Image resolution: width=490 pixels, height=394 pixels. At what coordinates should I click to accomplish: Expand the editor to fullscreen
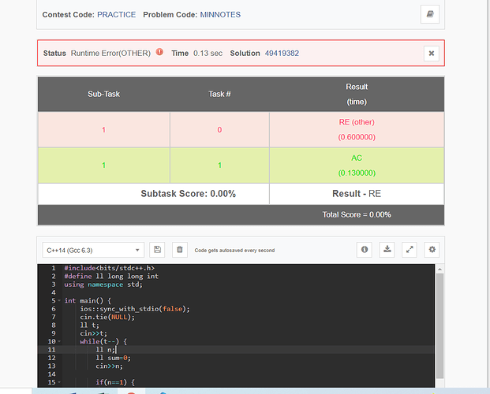pyautogui.click(x=410, y=250)
